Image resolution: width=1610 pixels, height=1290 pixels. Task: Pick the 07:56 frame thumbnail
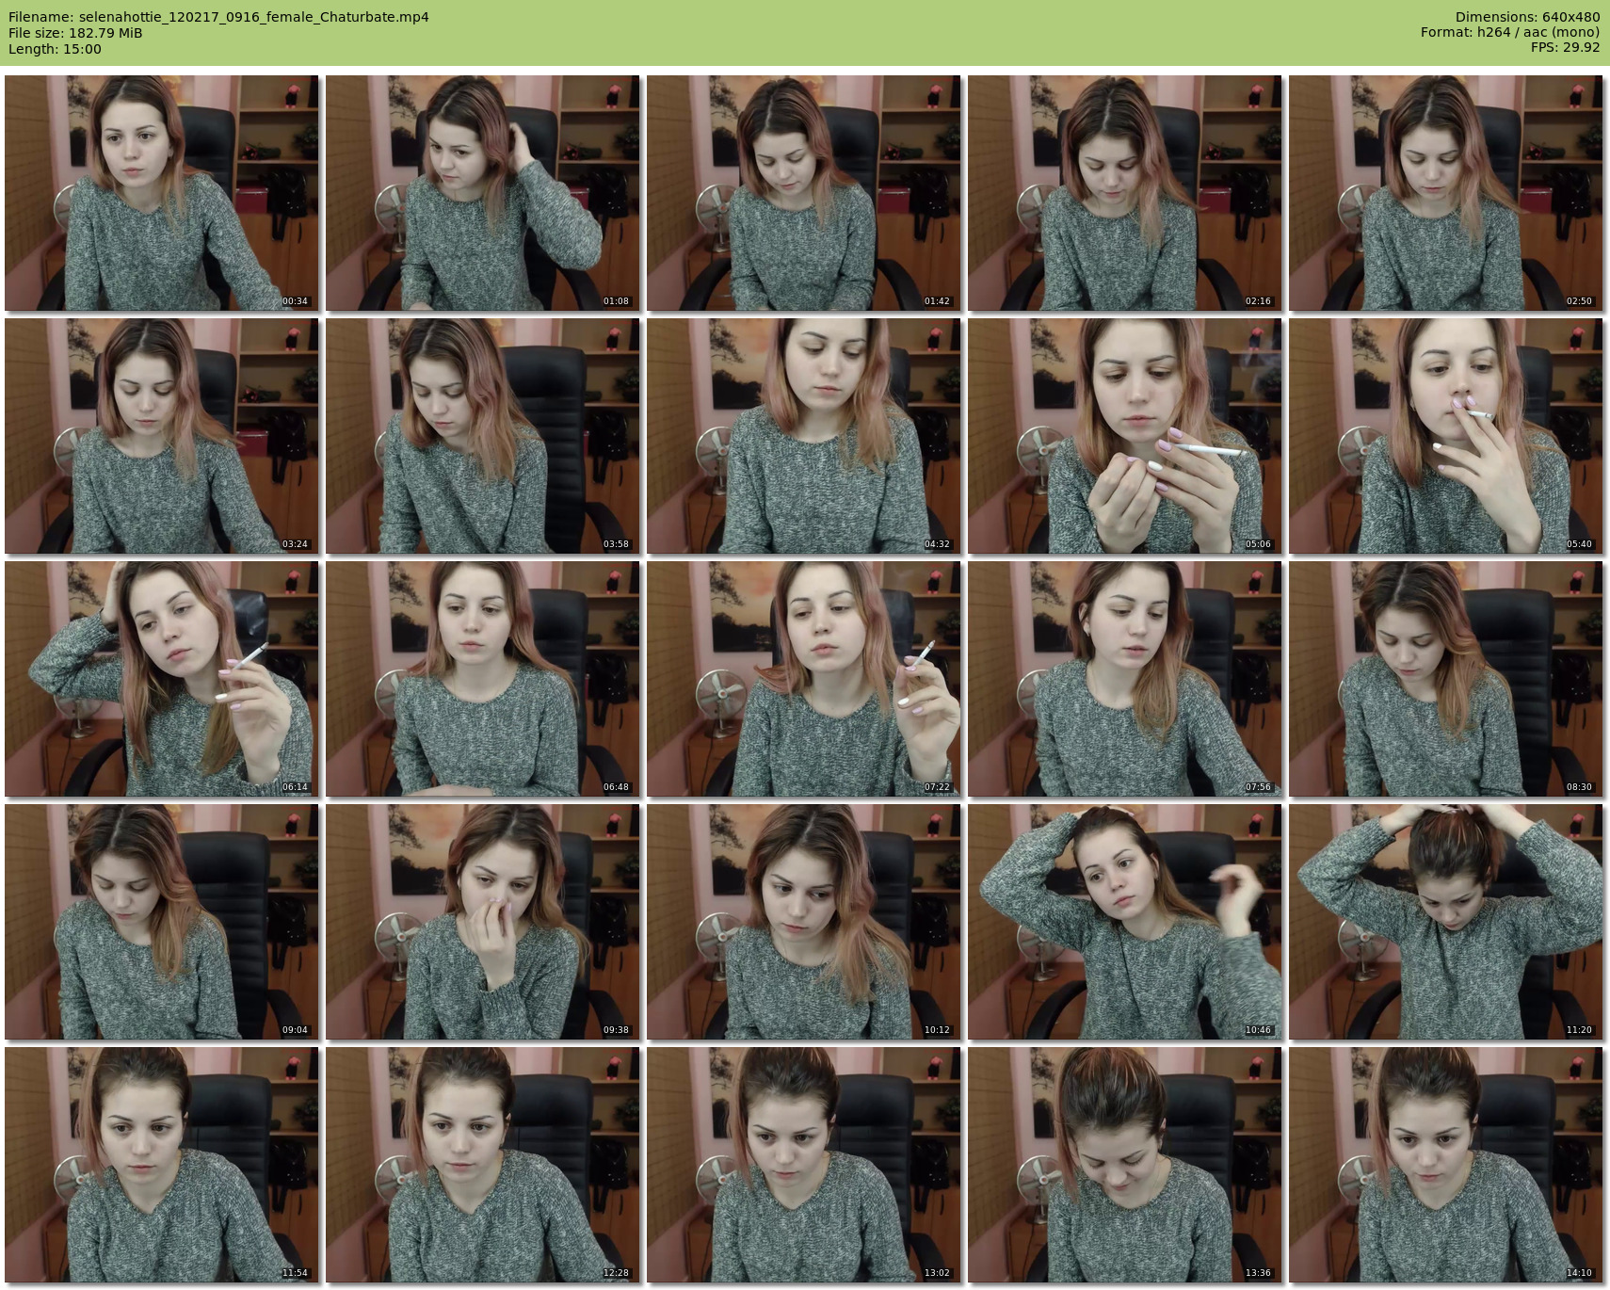(x=1125, y=679)
